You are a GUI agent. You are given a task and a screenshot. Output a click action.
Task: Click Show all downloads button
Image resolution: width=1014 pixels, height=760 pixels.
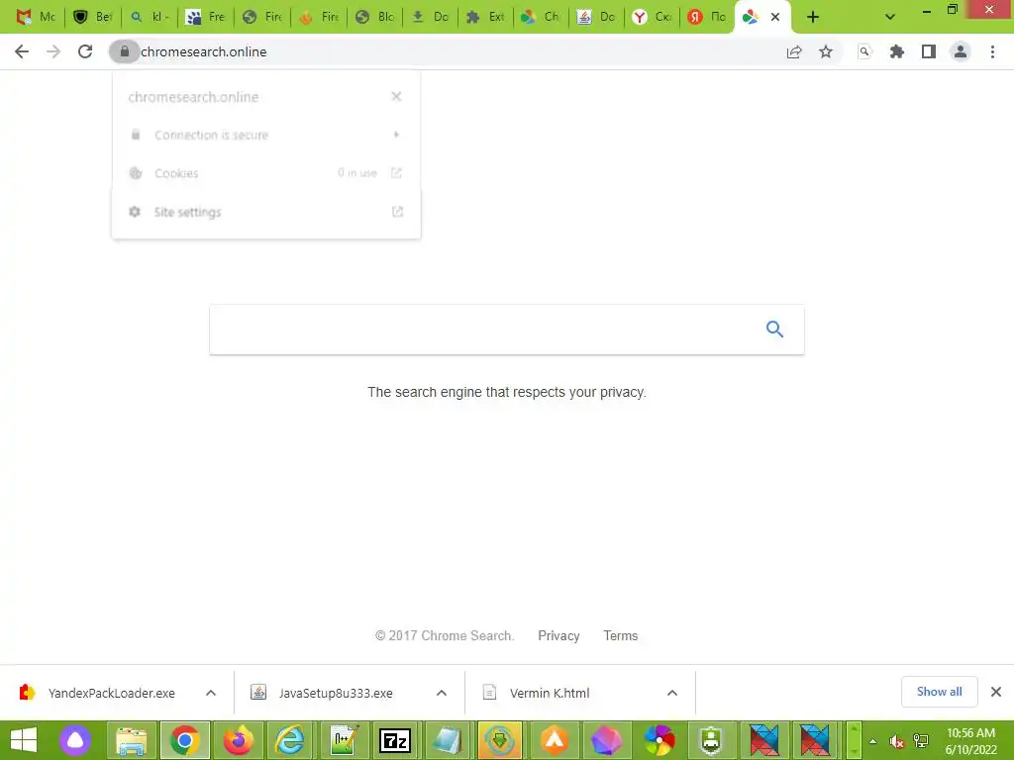[x=939, y=692]
